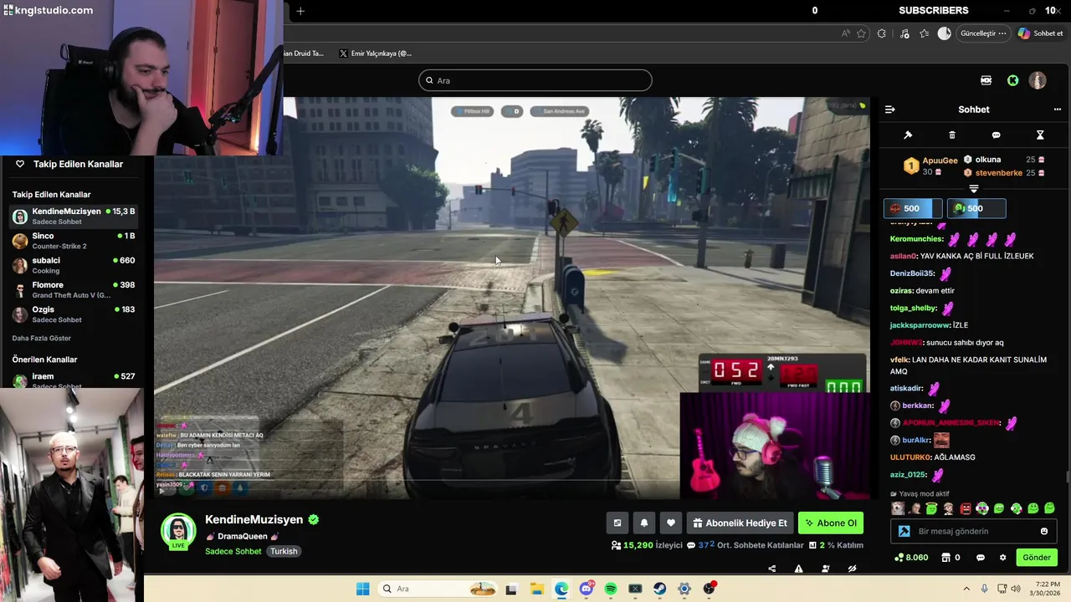Click the trash can icon in chat toolbar
This screenshot has width=1071, height=602.
[952, 135]
